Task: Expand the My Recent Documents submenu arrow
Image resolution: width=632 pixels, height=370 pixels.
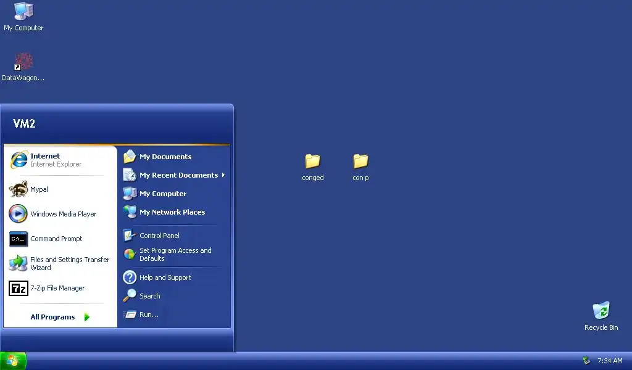Action: [x=223, y=175]
